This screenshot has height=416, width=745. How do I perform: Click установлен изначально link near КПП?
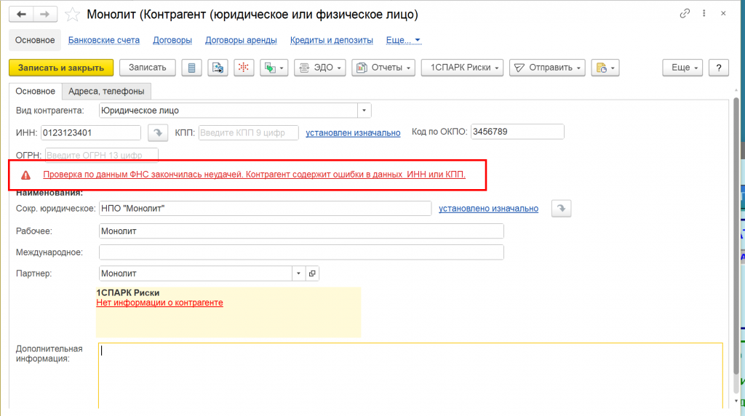[x=353, y=133]
